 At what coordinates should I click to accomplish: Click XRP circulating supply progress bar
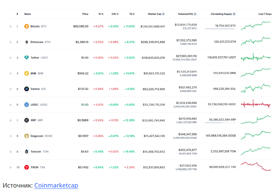[x=220, y=123]
